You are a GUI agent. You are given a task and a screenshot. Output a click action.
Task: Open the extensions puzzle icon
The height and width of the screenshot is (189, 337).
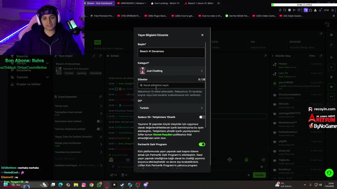[x=310, y=10]
